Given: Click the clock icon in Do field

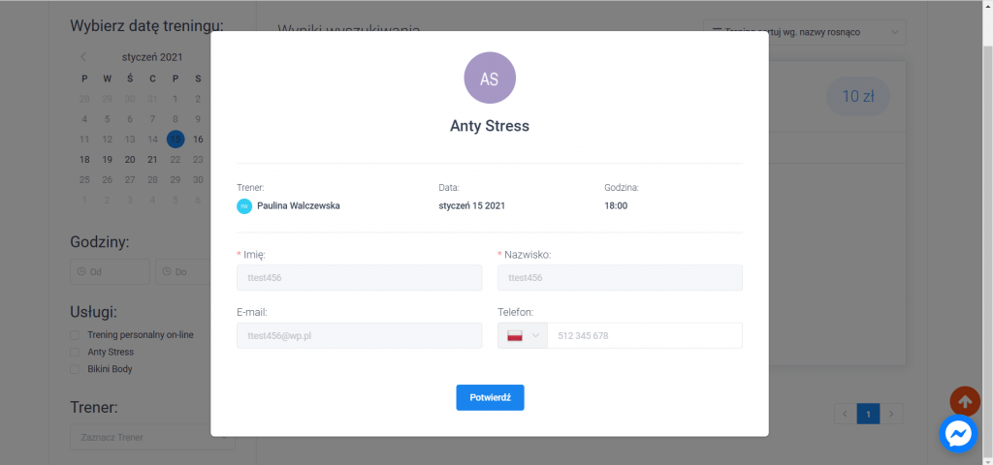Looking at the screenshot, I should 165,272.
